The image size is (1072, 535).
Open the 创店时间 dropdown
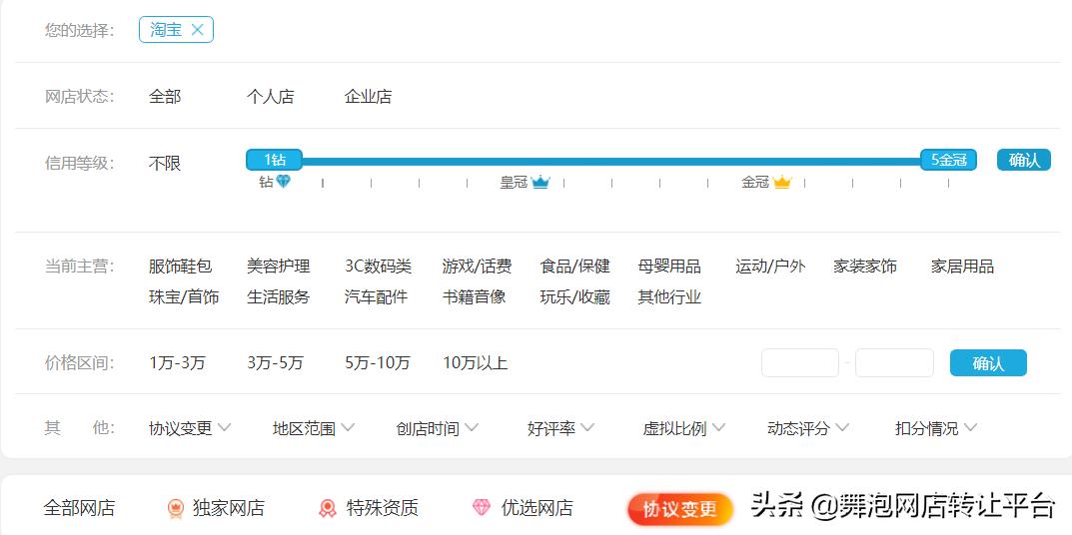438,428
